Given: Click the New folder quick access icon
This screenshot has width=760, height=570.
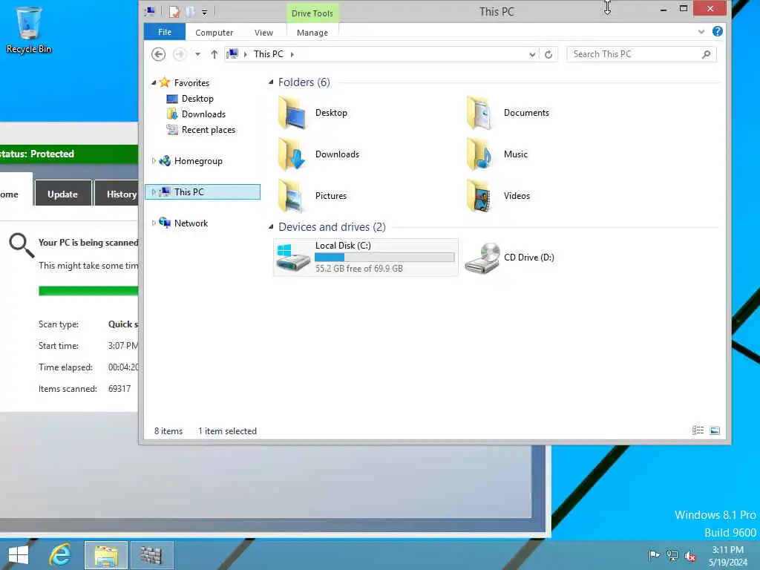Looking at the screenshot, I should [191, 12].
